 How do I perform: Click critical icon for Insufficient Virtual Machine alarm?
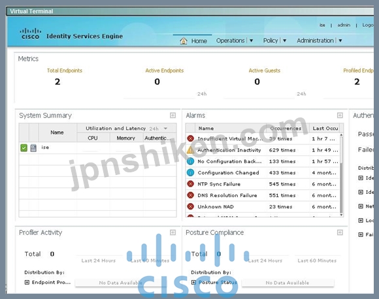pos(190,138)
